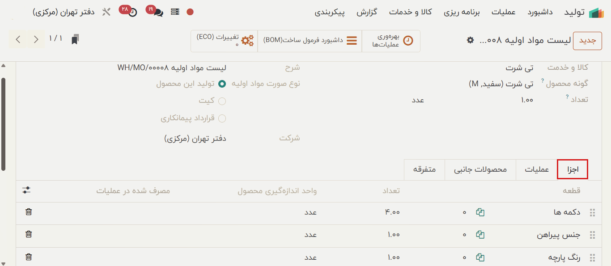Delete the دکمه ها component row

point(29,212)
